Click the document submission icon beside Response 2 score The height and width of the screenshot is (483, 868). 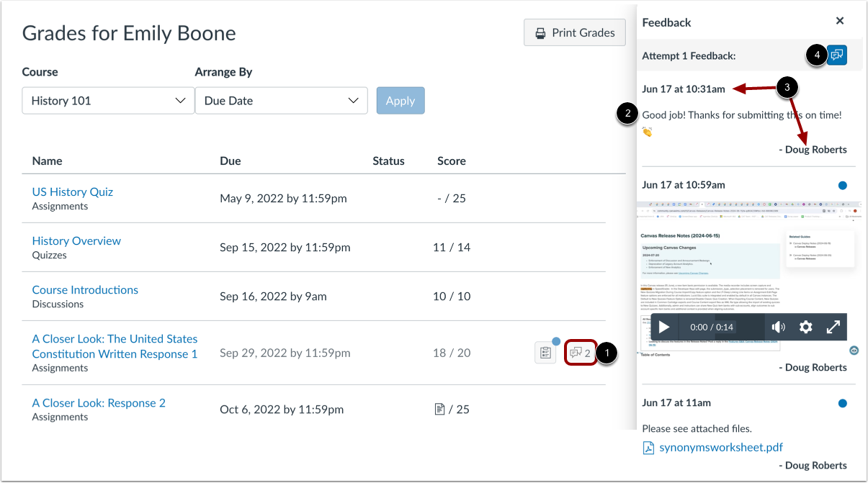[x=439, y=409]
